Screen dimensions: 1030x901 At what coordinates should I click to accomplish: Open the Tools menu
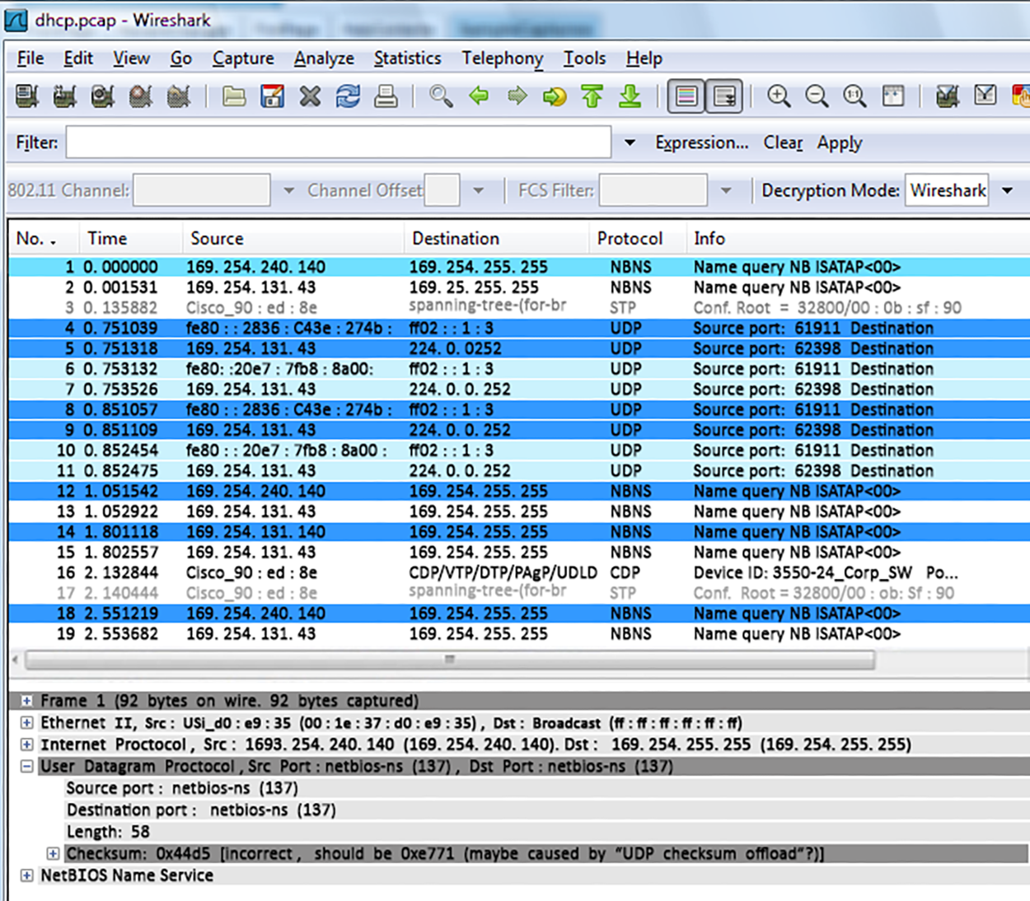point(584,58)
